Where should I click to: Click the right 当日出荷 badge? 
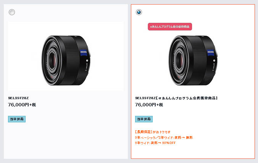144,119
